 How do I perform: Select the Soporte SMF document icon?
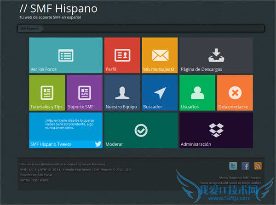pos(85,93)
